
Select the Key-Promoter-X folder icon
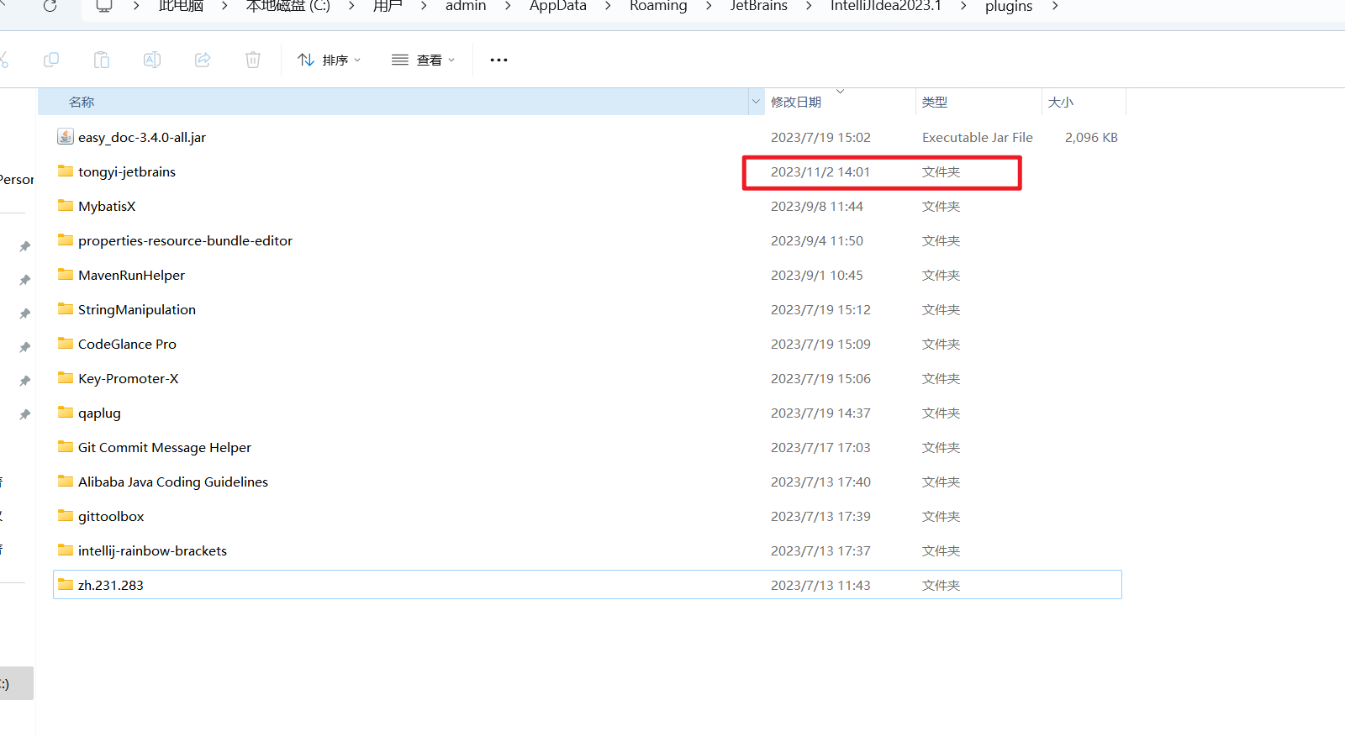[x=66, y=377]
